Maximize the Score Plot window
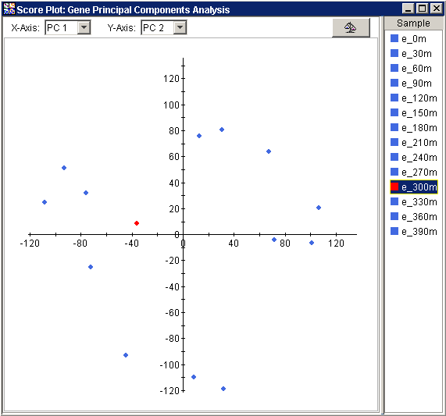 (x=422, y=9)
